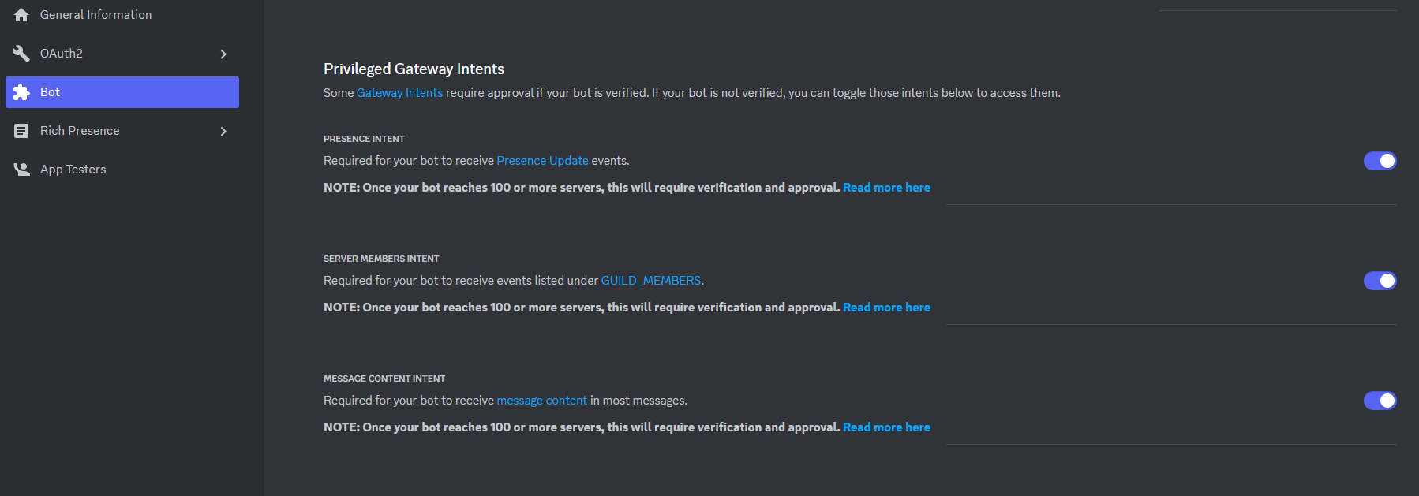Select the wrench icon for OAuth2
The height and width of the screenshot is (496, 1419).
point(21,53)
